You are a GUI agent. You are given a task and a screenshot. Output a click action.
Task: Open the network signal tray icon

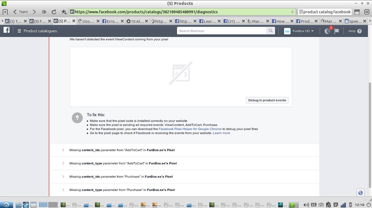coord(343,205)
